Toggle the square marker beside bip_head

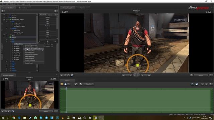[x=2, y=59]
